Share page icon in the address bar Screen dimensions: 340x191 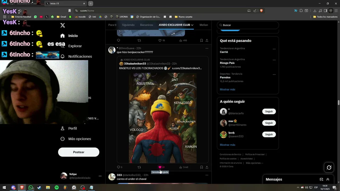pos(255,11)
